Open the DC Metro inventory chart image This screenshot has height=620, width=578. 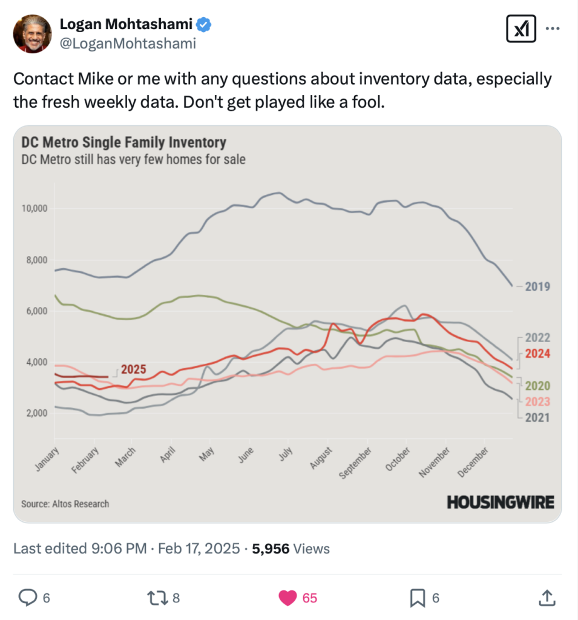[x=287, y=325]
